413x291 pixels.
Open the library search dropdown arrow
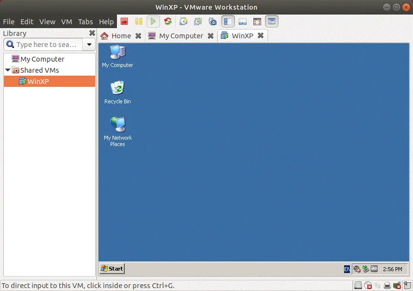coord(89,45)
